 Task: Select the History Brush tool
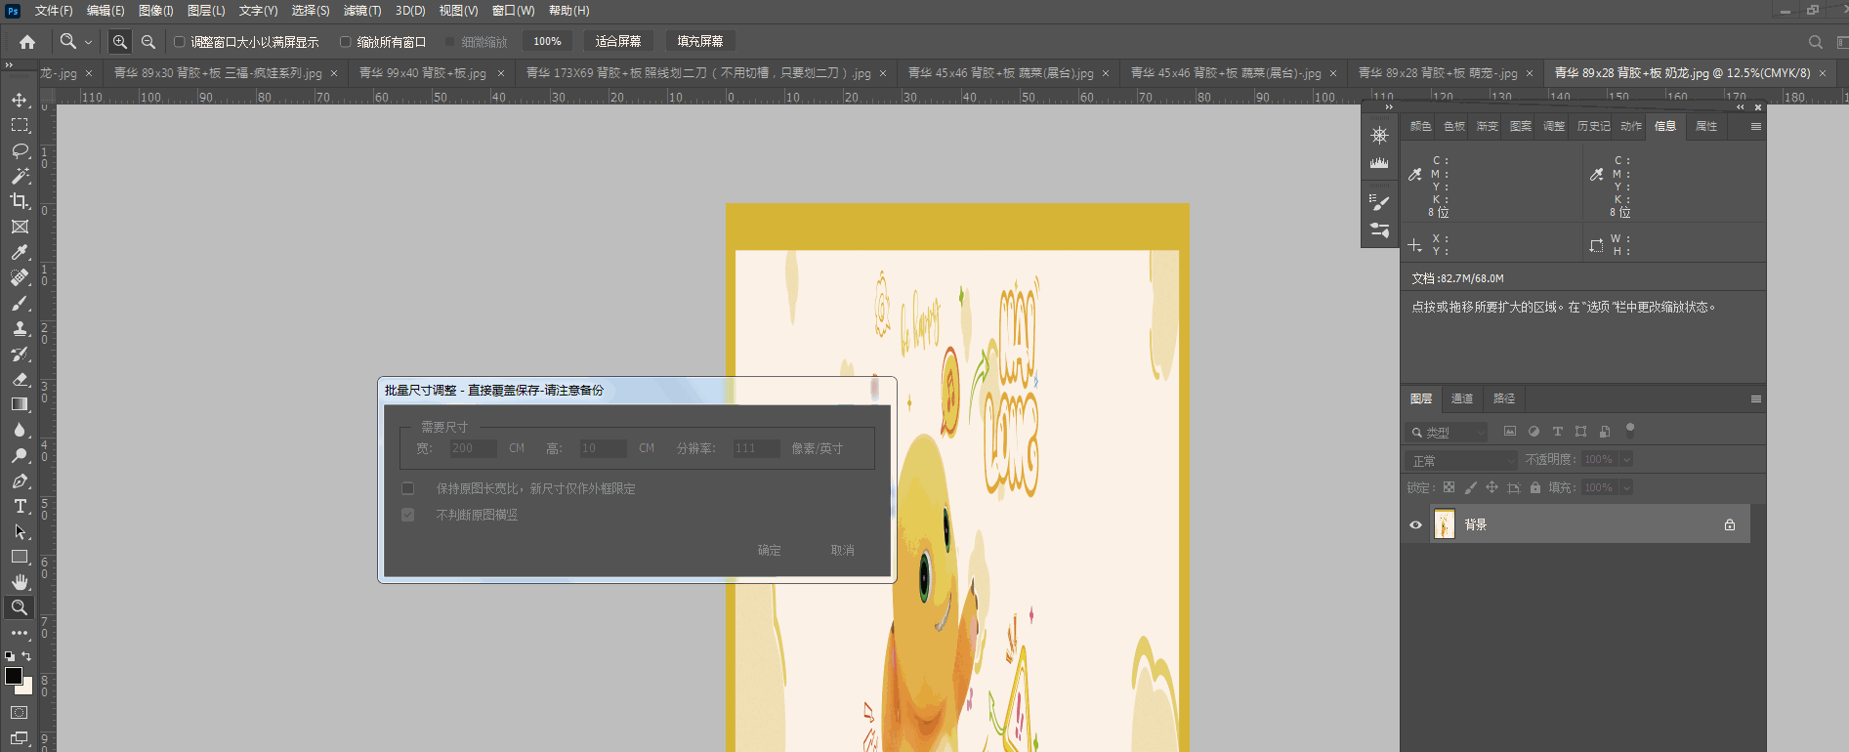(20, 354)
